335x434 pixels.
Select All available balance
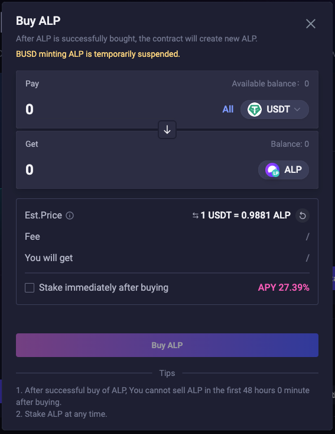coord(228,109)
